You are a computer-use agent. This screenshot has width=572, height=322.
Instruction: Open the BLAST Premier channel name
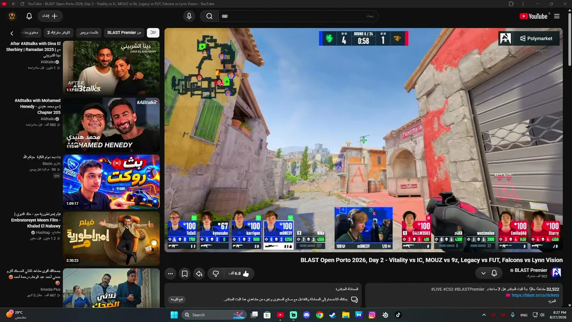pyautogui.click(x=531, y=270)
